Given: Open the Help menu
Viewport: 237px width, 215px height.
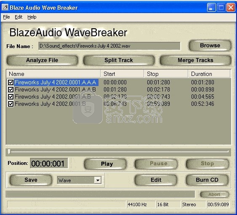Looking at the screenshot, I should [32, 17].
